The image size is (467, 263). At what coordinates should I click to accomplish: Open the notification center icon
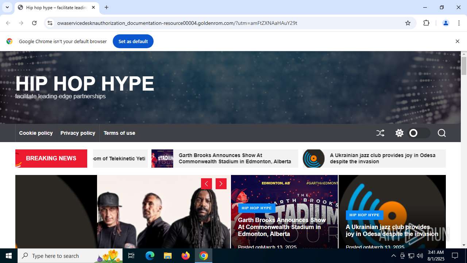(x=455, y=256)
